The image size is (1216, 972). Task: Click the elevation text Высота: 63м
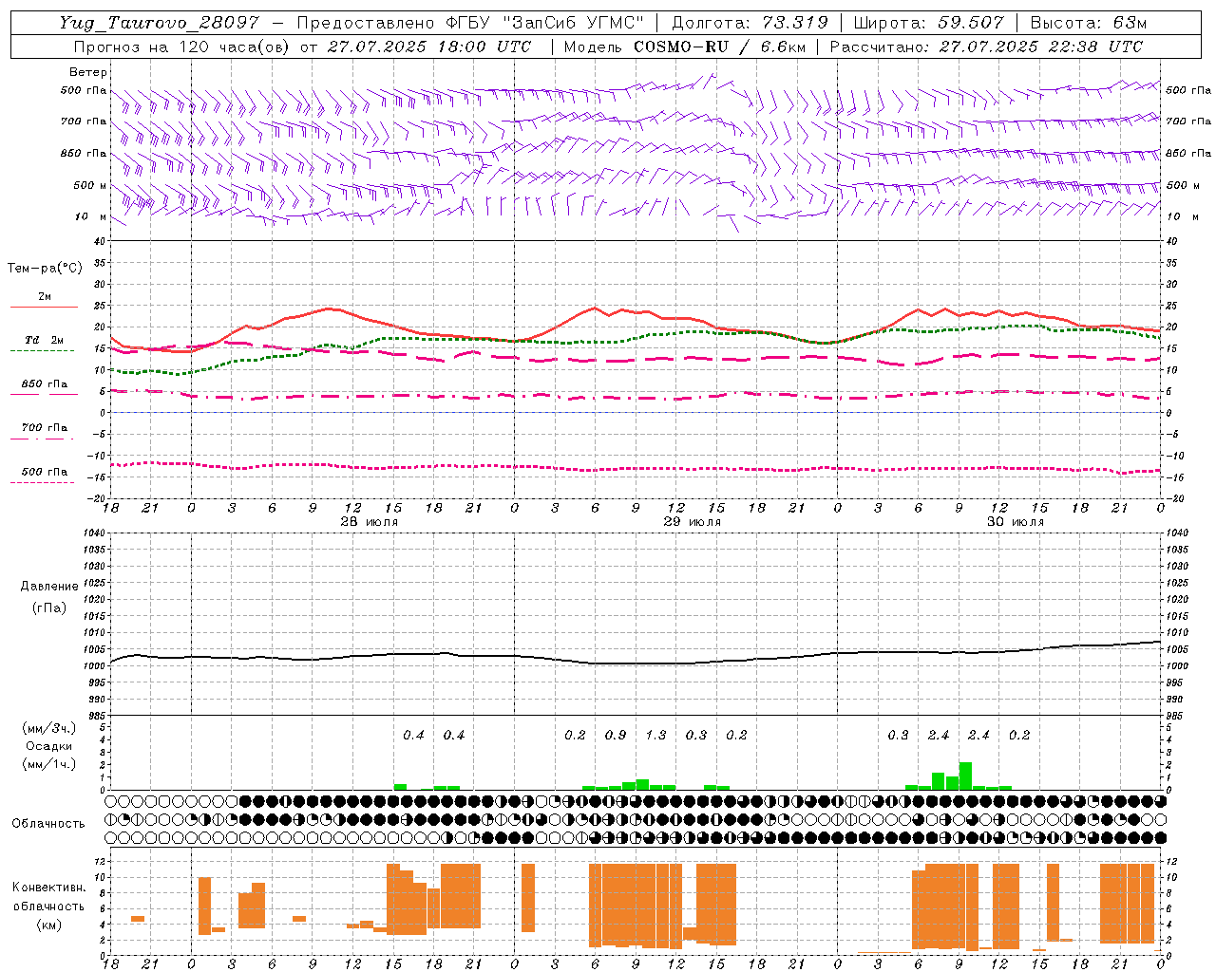coord(1088,23)
